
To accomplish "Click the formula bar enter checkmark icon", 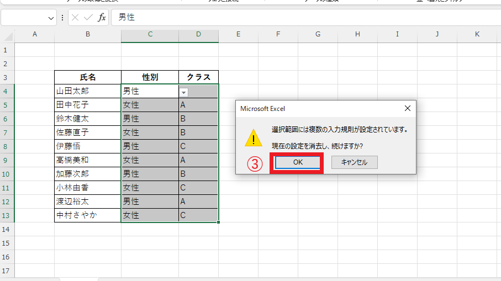I will pos(88,17).
